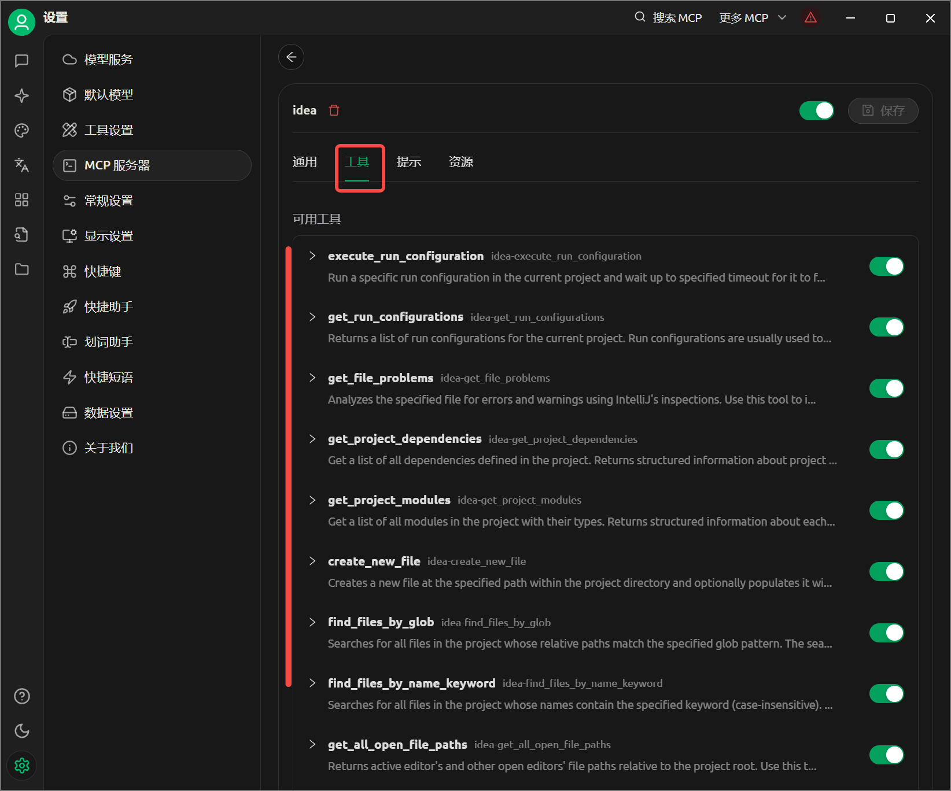Expand the get_file_problems tool row
Viewport: 951px width, 791px height.
tap(312, 378)
